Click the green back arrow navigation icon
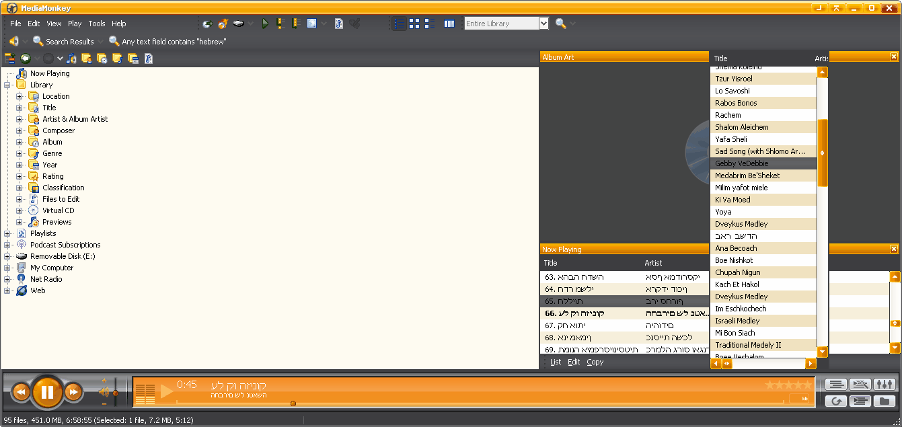 [26, 59]
